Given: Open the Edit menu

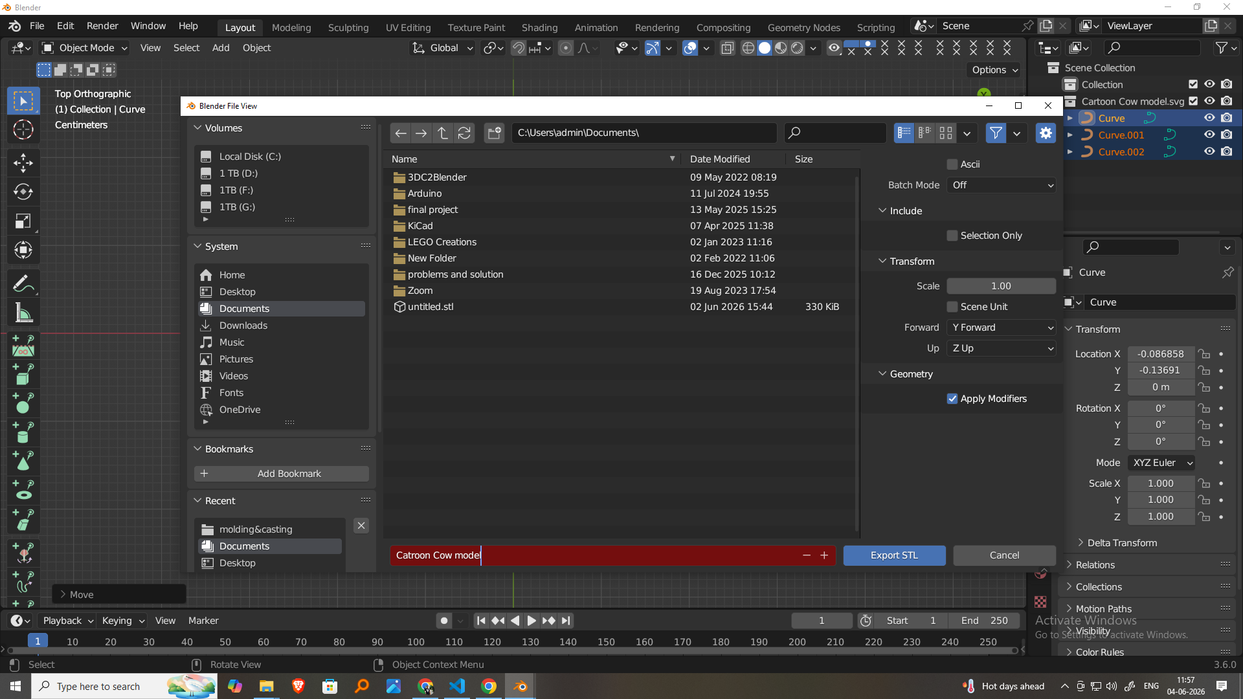Looking at the screenshot, I should (65, 26).
